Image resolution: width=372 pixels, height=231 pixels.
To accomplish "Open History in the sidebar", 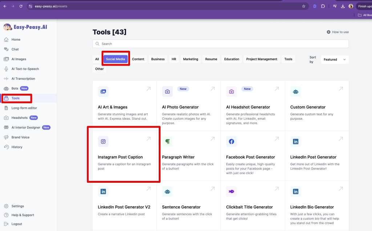I will [17, 147].
